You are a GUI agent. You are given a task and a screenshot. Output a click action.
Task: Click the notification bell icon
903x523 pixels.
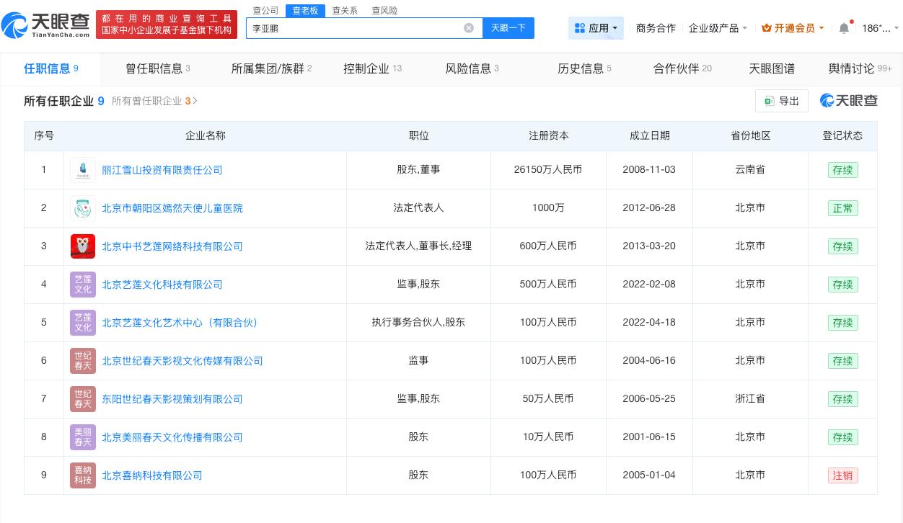pyautogui.click(x=844, y=28)
